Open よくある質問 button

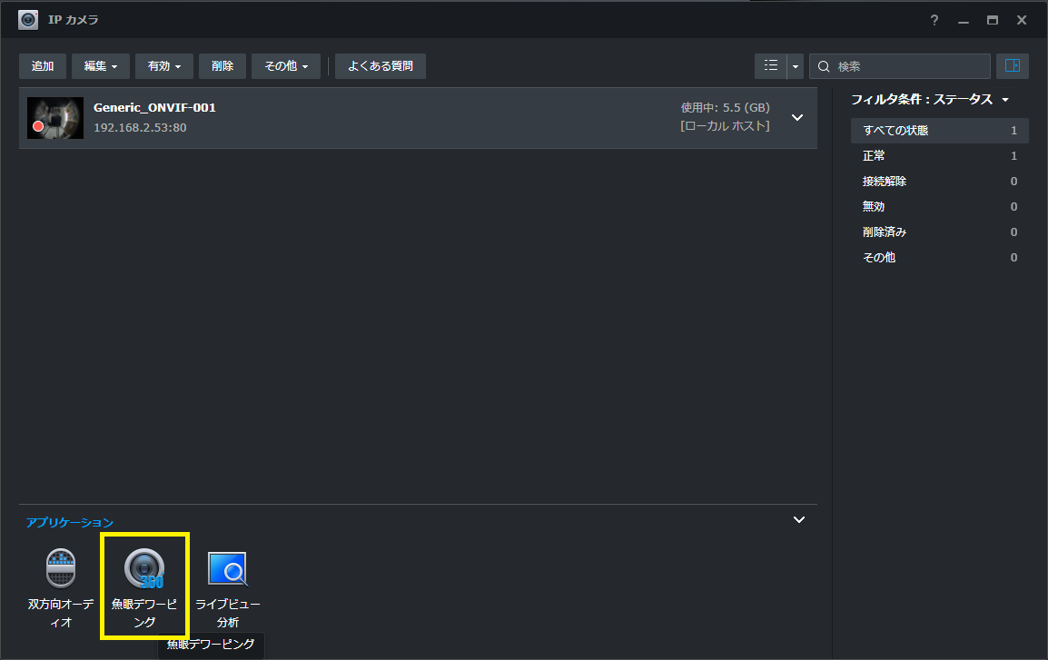pyautogui.click(x=381, y=66)
